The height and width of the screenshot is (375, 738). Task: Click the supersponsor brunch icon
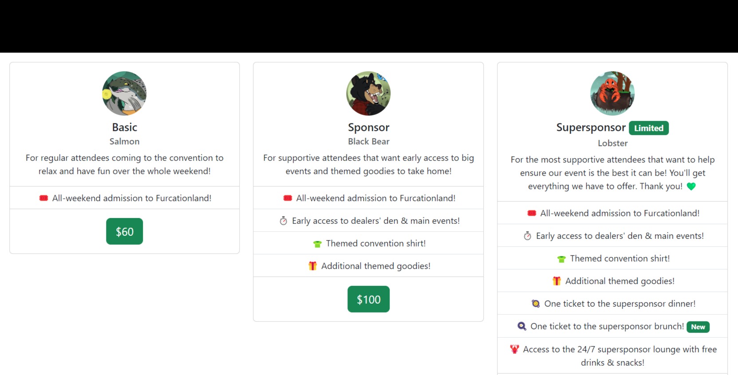tap(522, 326)
